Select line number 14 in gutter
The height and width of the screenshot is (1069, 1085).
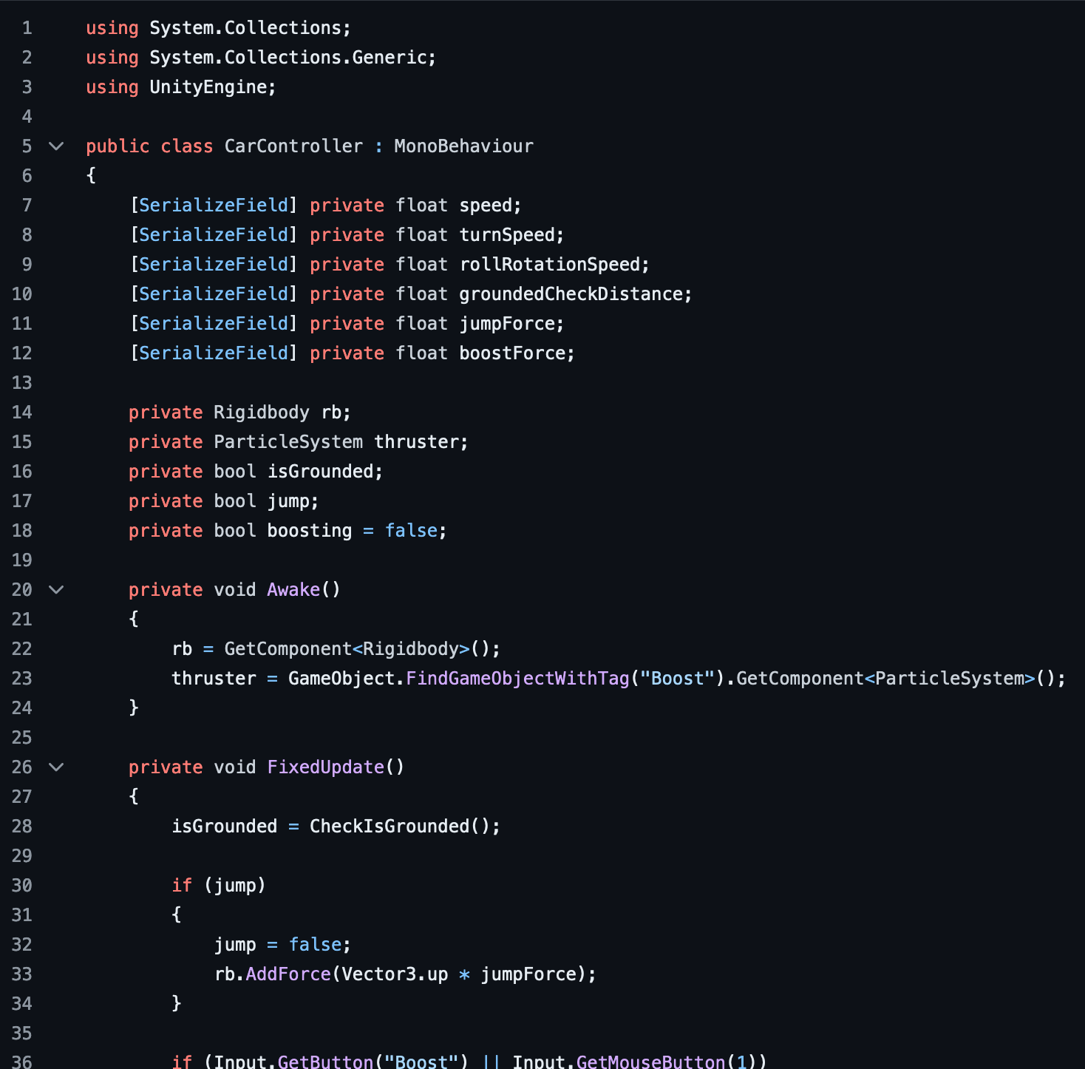(x=22, y=413)
